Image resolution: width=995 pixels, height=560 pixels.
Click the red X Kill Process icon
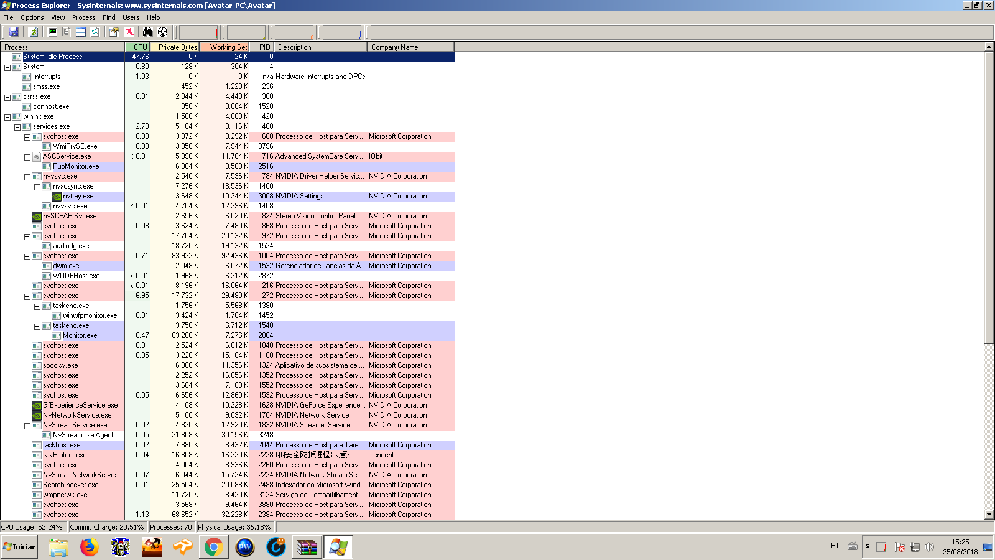[x=129, y=32]
